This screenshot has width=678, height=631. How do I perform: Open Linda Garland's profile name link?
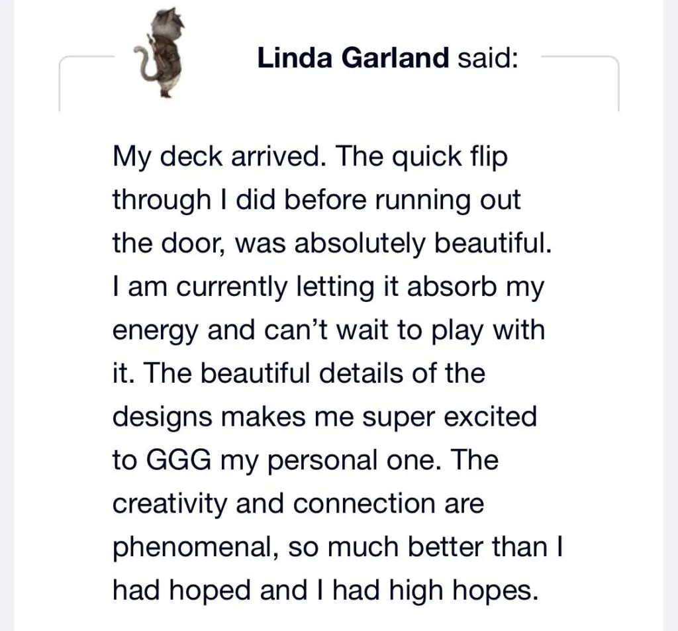(353, 58)
